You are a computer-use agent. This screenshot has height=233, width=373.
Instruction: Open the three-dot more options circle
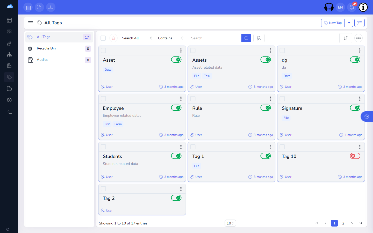click(358, 38)
